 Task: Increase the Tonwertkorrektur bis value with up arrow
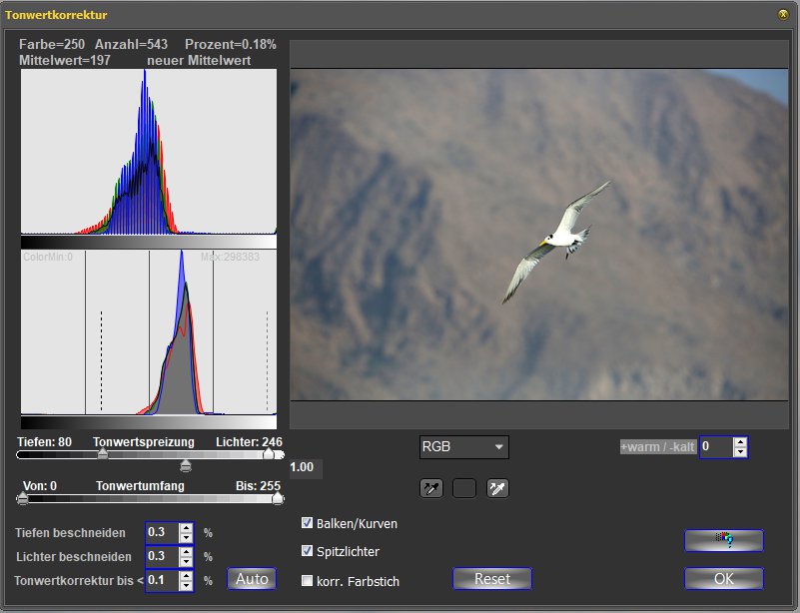[186, 575]
